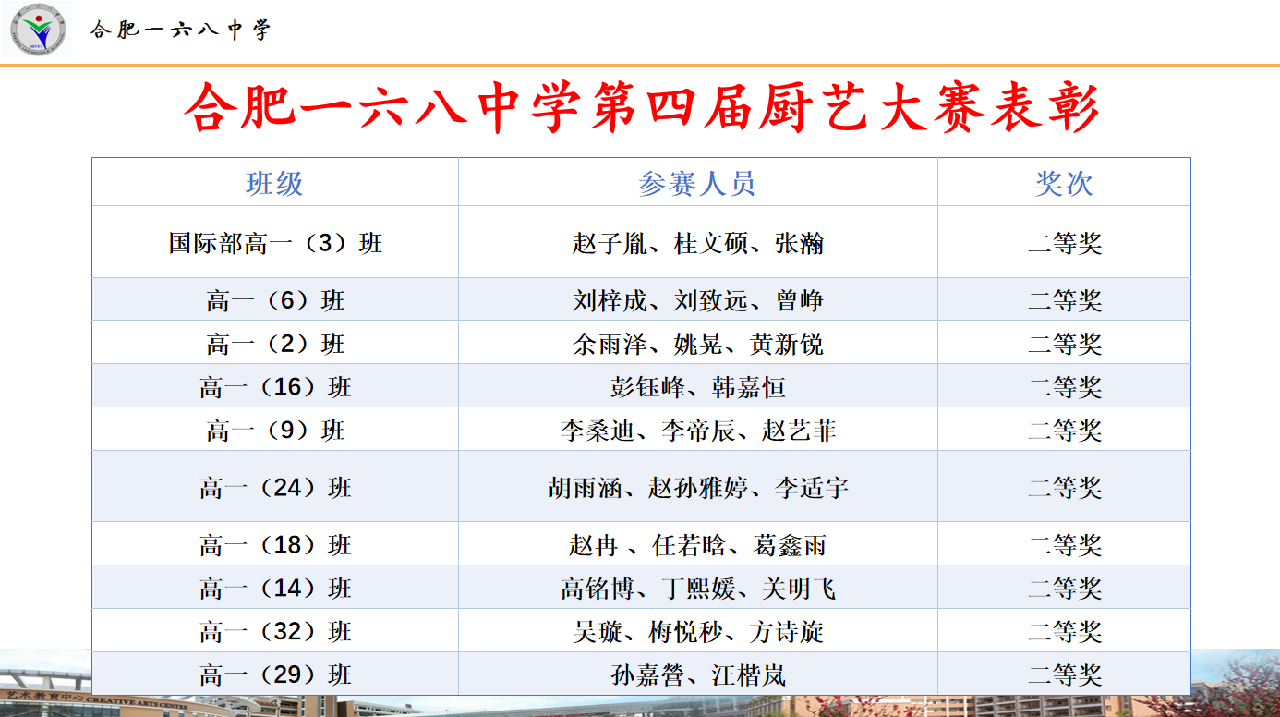
Task: Click participants cell 刘梓成、刘致远、曾峥
Action: coord(697,300)
